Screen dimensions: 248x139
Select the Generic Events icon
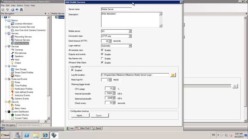click(x=12, y=99)
